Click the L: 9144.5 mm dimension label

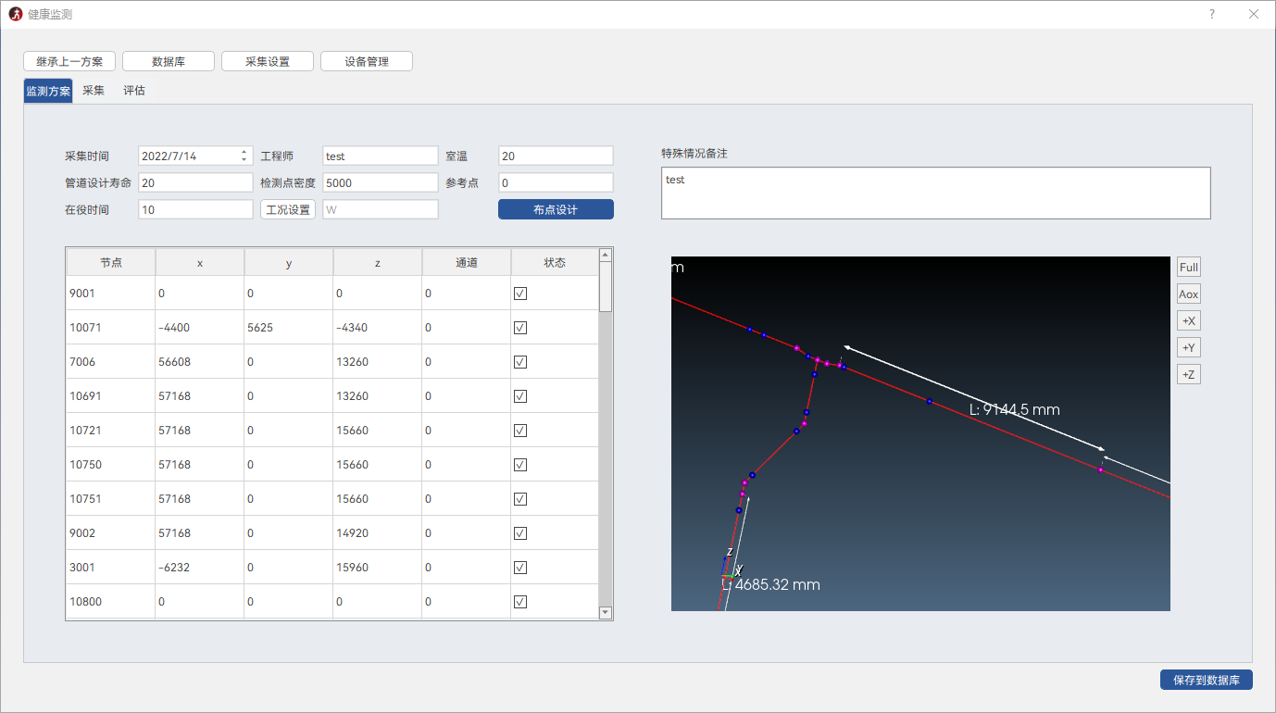coord(1014,409)
